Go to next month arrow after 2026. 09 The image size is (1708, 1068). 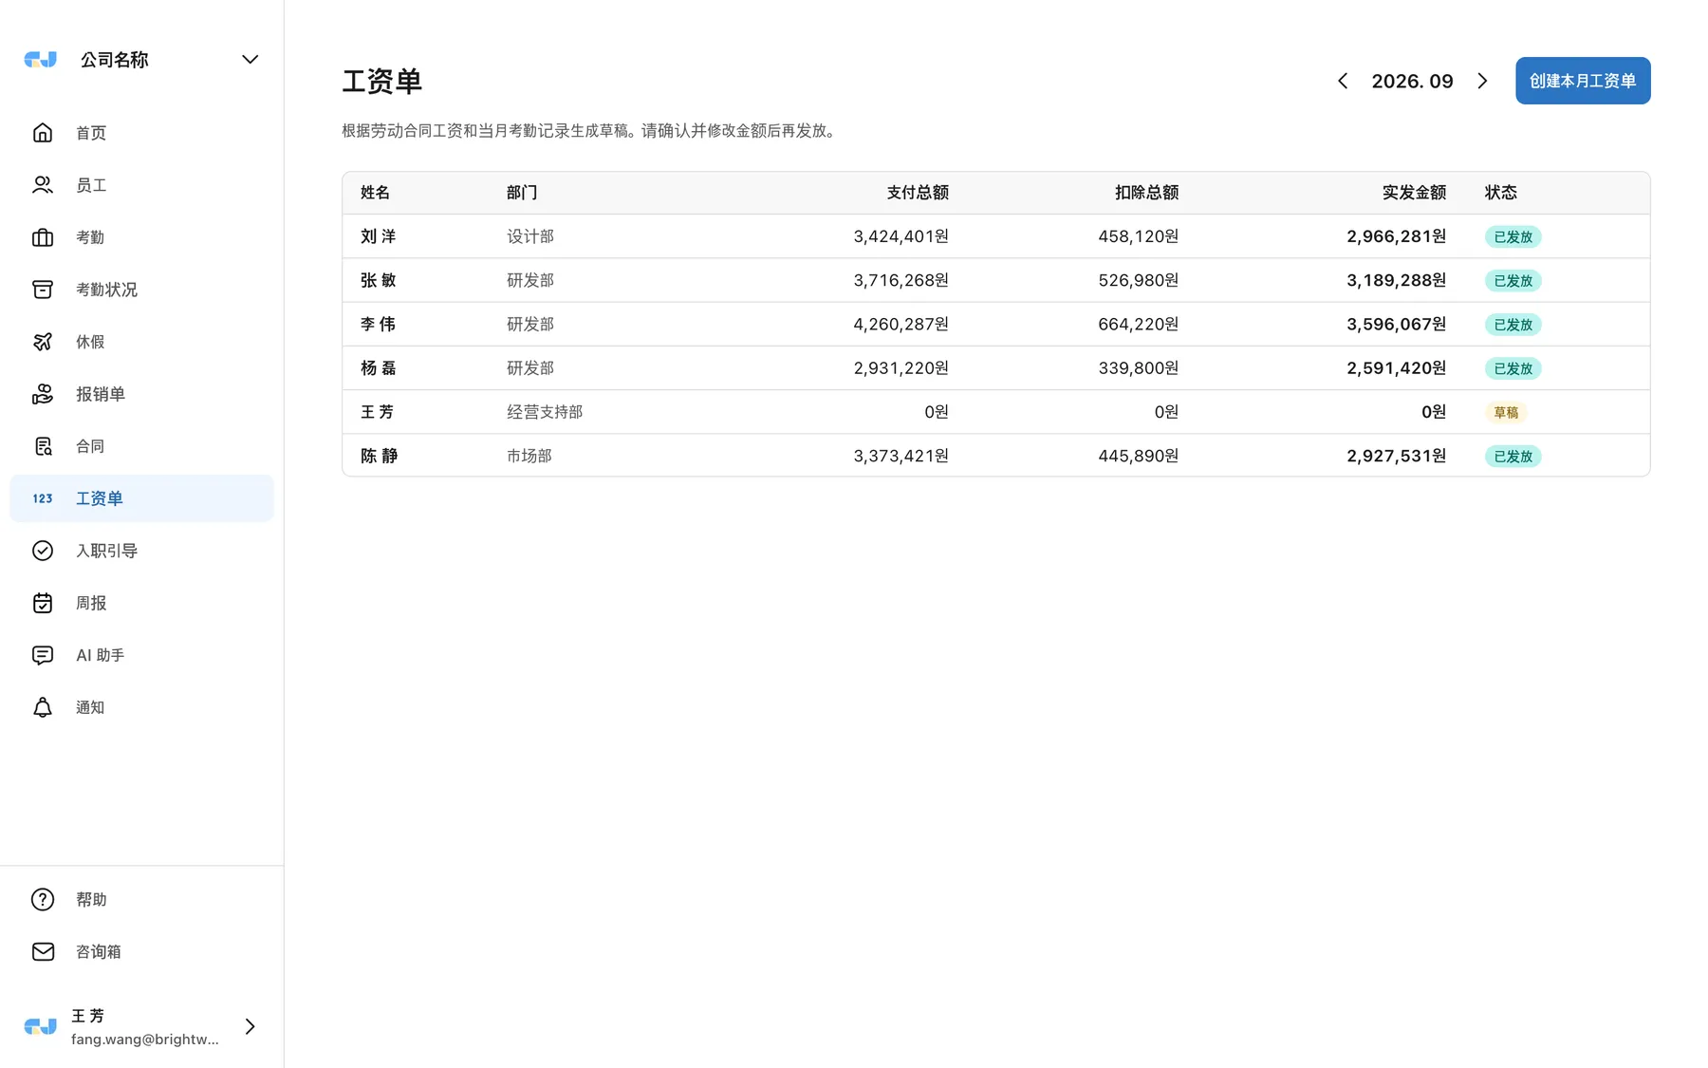point(1482,81)
